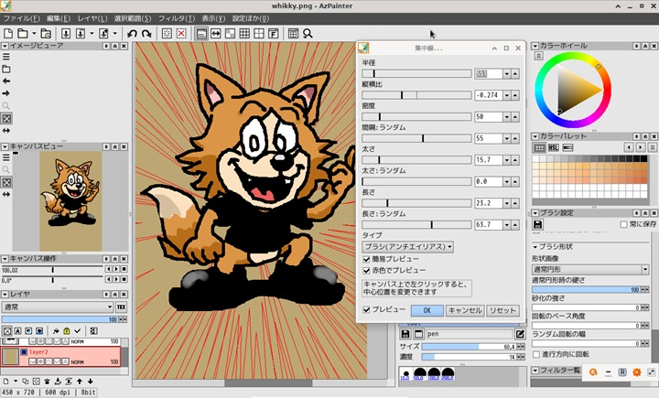
Task: Collapse the イメージビューア panel
Action: pyautogui.click(x=5, y=46)
